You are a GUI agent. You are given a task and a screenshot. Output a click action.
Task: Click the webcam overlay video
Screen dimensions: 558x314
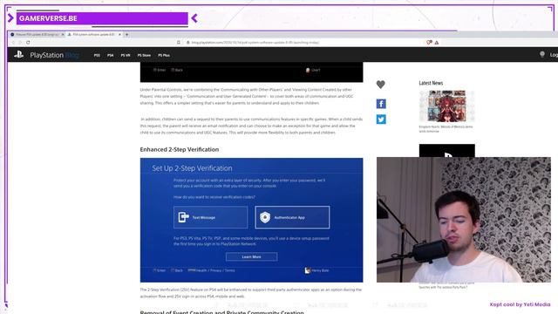tap(464, 220)
